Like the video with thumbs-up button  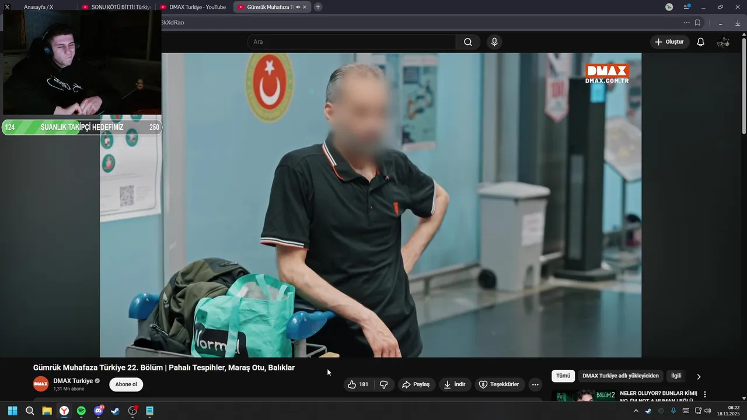(x=358, y=384)
